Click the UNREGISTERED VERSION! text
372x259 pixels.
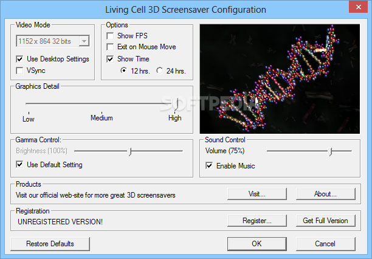60,222
